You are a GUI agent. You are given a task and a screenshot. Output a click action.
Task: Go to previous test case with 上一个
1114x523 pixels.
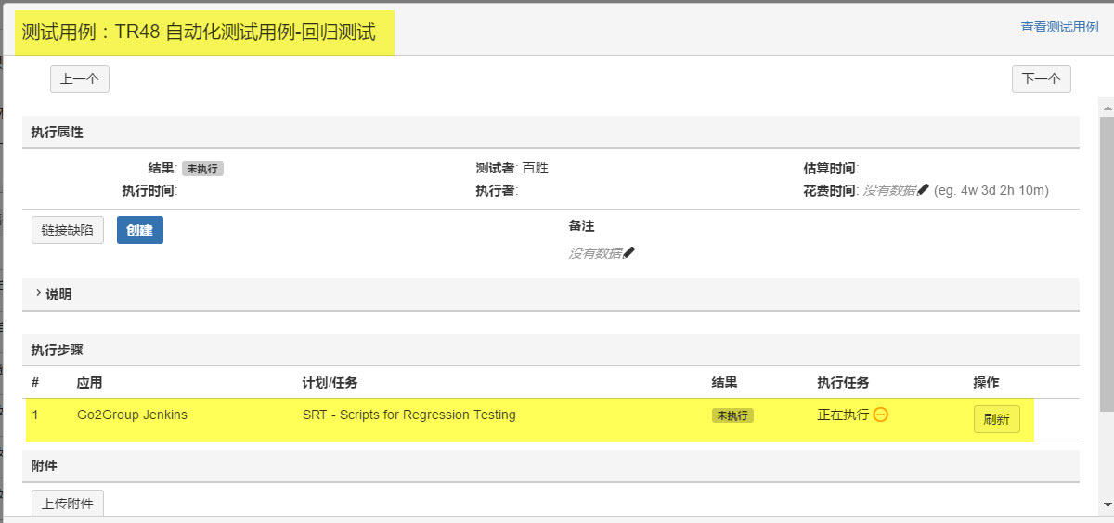click(x=80, y=79)
